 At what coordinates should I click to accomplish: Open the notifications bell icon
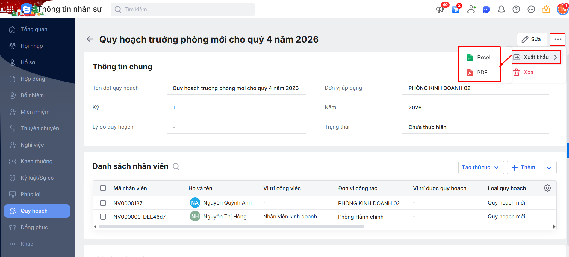click(x=501, y=10)
